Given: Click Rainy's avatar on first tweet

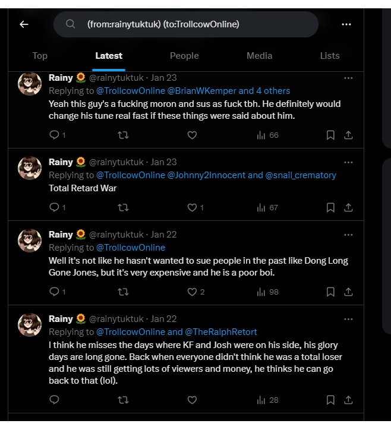Looking at the screenshot, I should click(x=30, y=83).
